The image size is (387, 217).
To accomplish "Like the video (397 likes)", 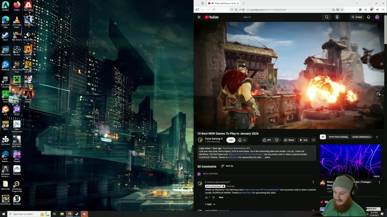I will coord(267,140).
